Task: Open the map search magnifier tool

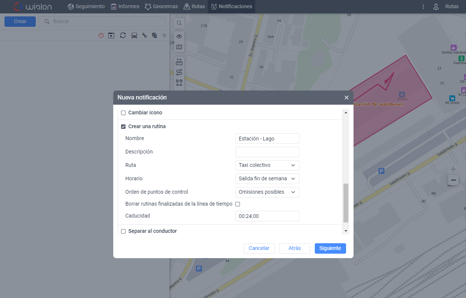Action: 179,23
